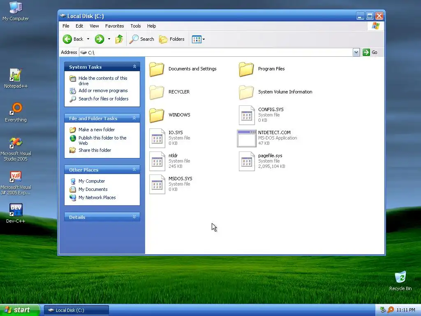Click the address field showing C:\
This screenshot has width=421, height=316.
216,52
